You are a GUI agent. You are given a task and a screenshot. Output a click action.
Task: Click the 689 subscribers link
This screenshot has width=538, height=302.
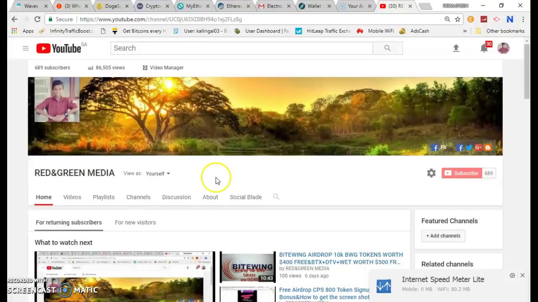click(52, 68)
